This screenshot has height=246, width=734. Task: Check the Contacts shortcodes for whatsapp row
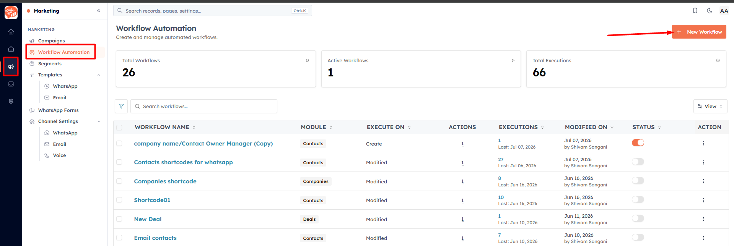tap(119, 162)
